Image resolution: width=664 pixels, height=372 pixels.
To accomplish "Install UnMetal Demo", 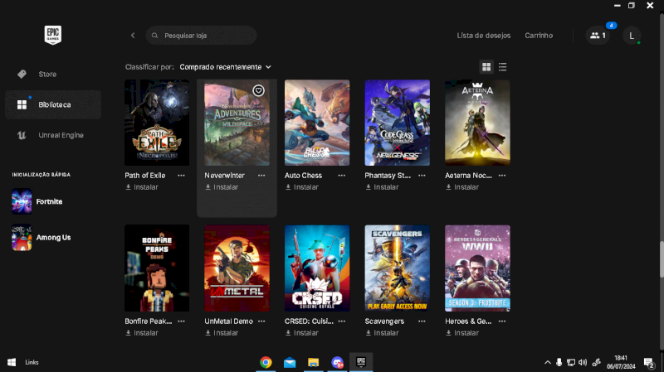I will (x=222, y=333).
